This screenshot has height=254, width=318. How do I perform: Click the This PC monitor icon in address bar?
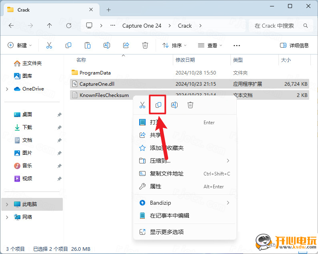pyautogui.click(x=89, y=26)
